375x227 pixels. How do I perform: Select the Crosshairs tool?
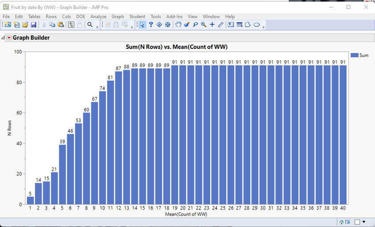coord(212,25)
